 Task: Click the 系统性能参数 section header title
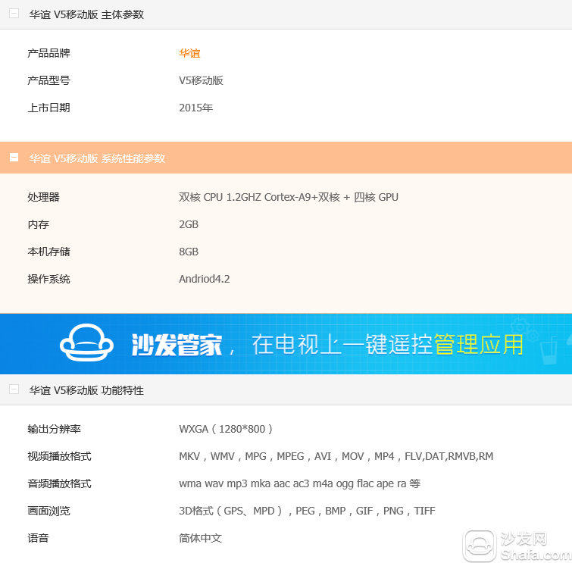[x=97, y=158]
